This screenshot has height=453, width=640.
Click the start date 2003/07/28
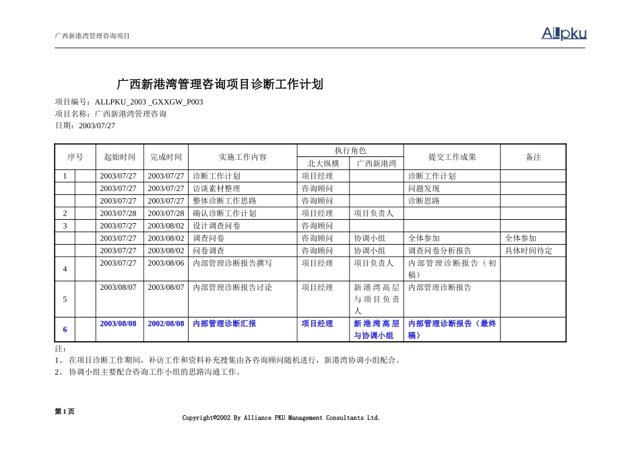(118, 213)
